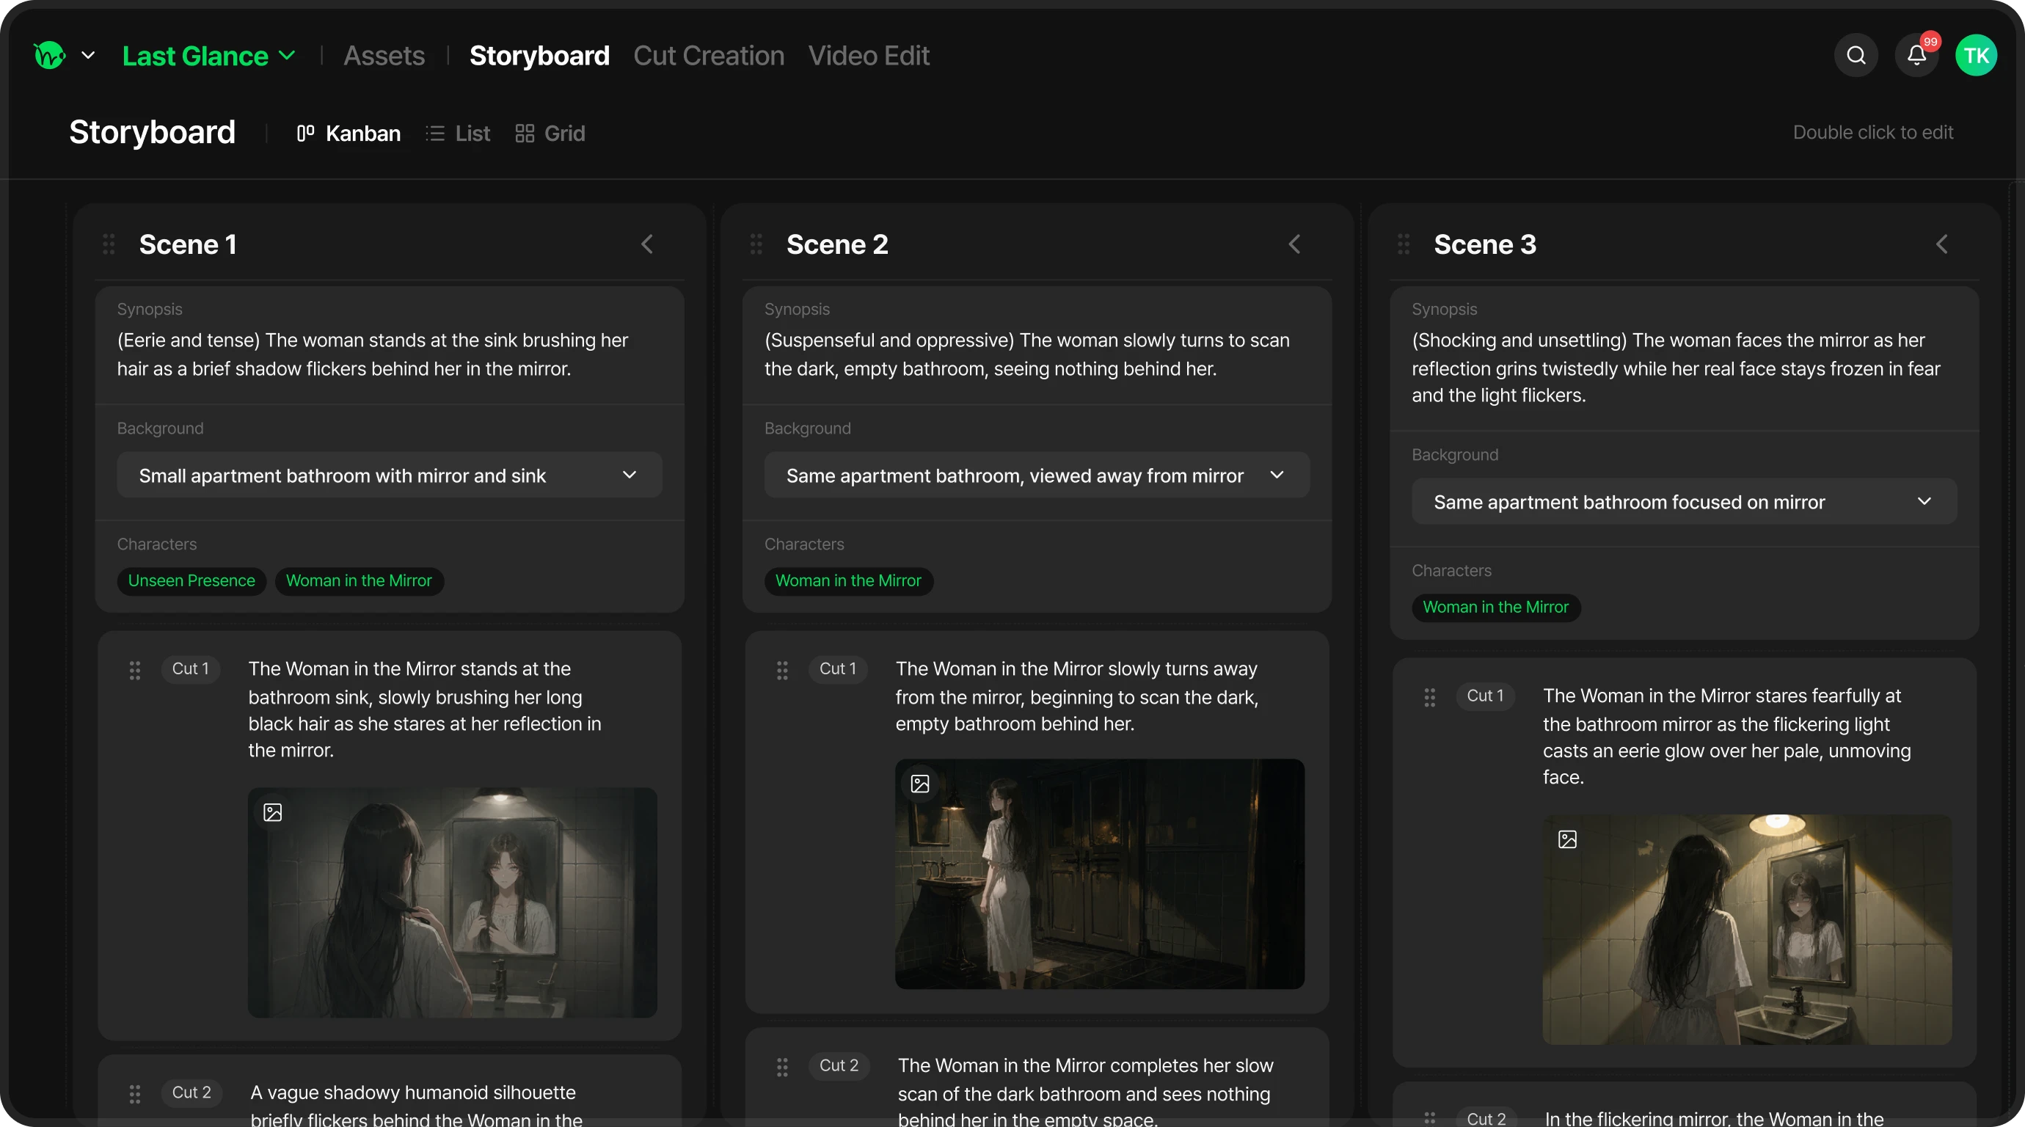Grab drag handle of Scene 2 Cut 1
This screenshot has width=2025, height=1127.
click(x=782, y=669)
